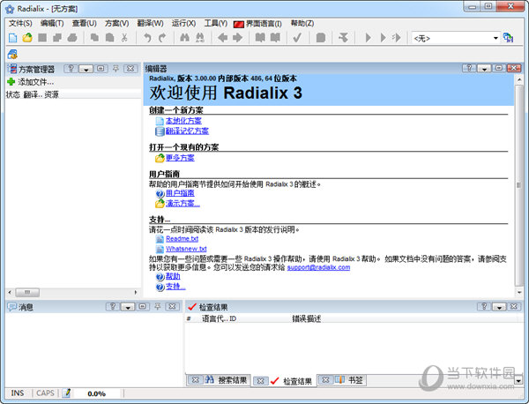
Task: Click the Project Manager horizontal scrollbar thumb
Action: pyautogui.click(x=27, y=292)
